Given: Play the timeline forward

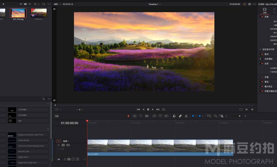Looking at the screenshot, I should point(153,109).
